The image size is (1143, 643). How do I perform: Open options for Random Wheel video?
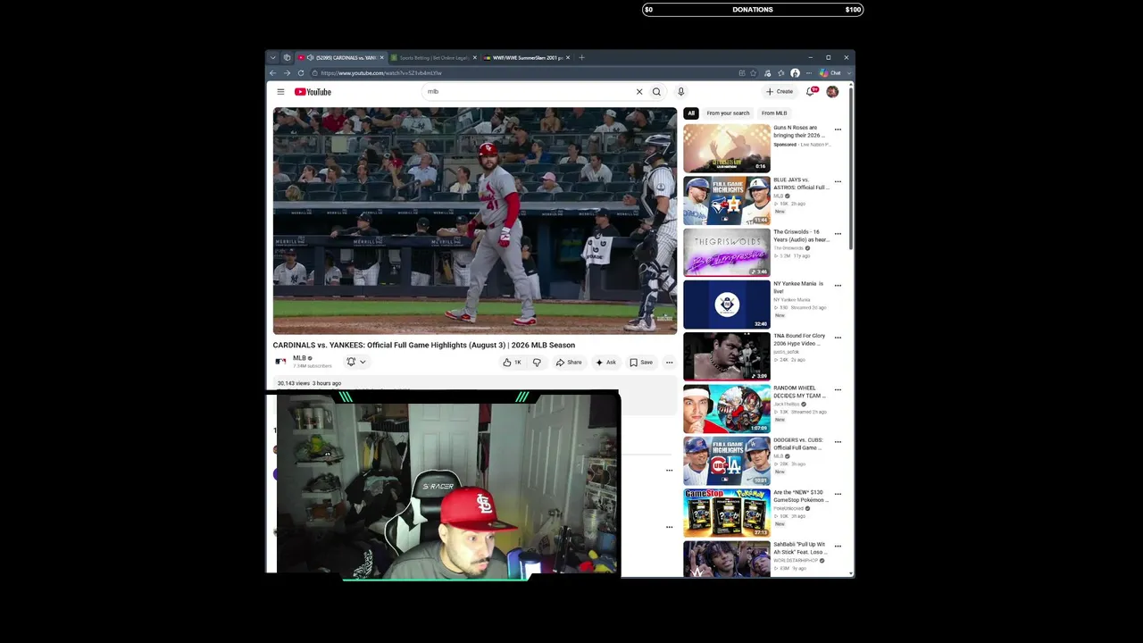tap(838, 390)
